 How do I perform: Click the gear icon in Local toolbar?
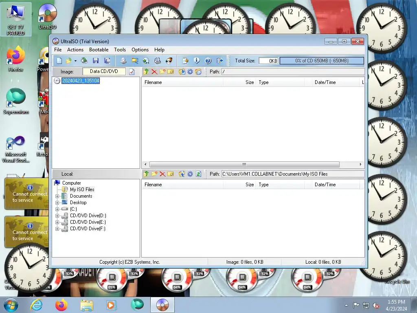pyautogui.click(x=190, y=174)
